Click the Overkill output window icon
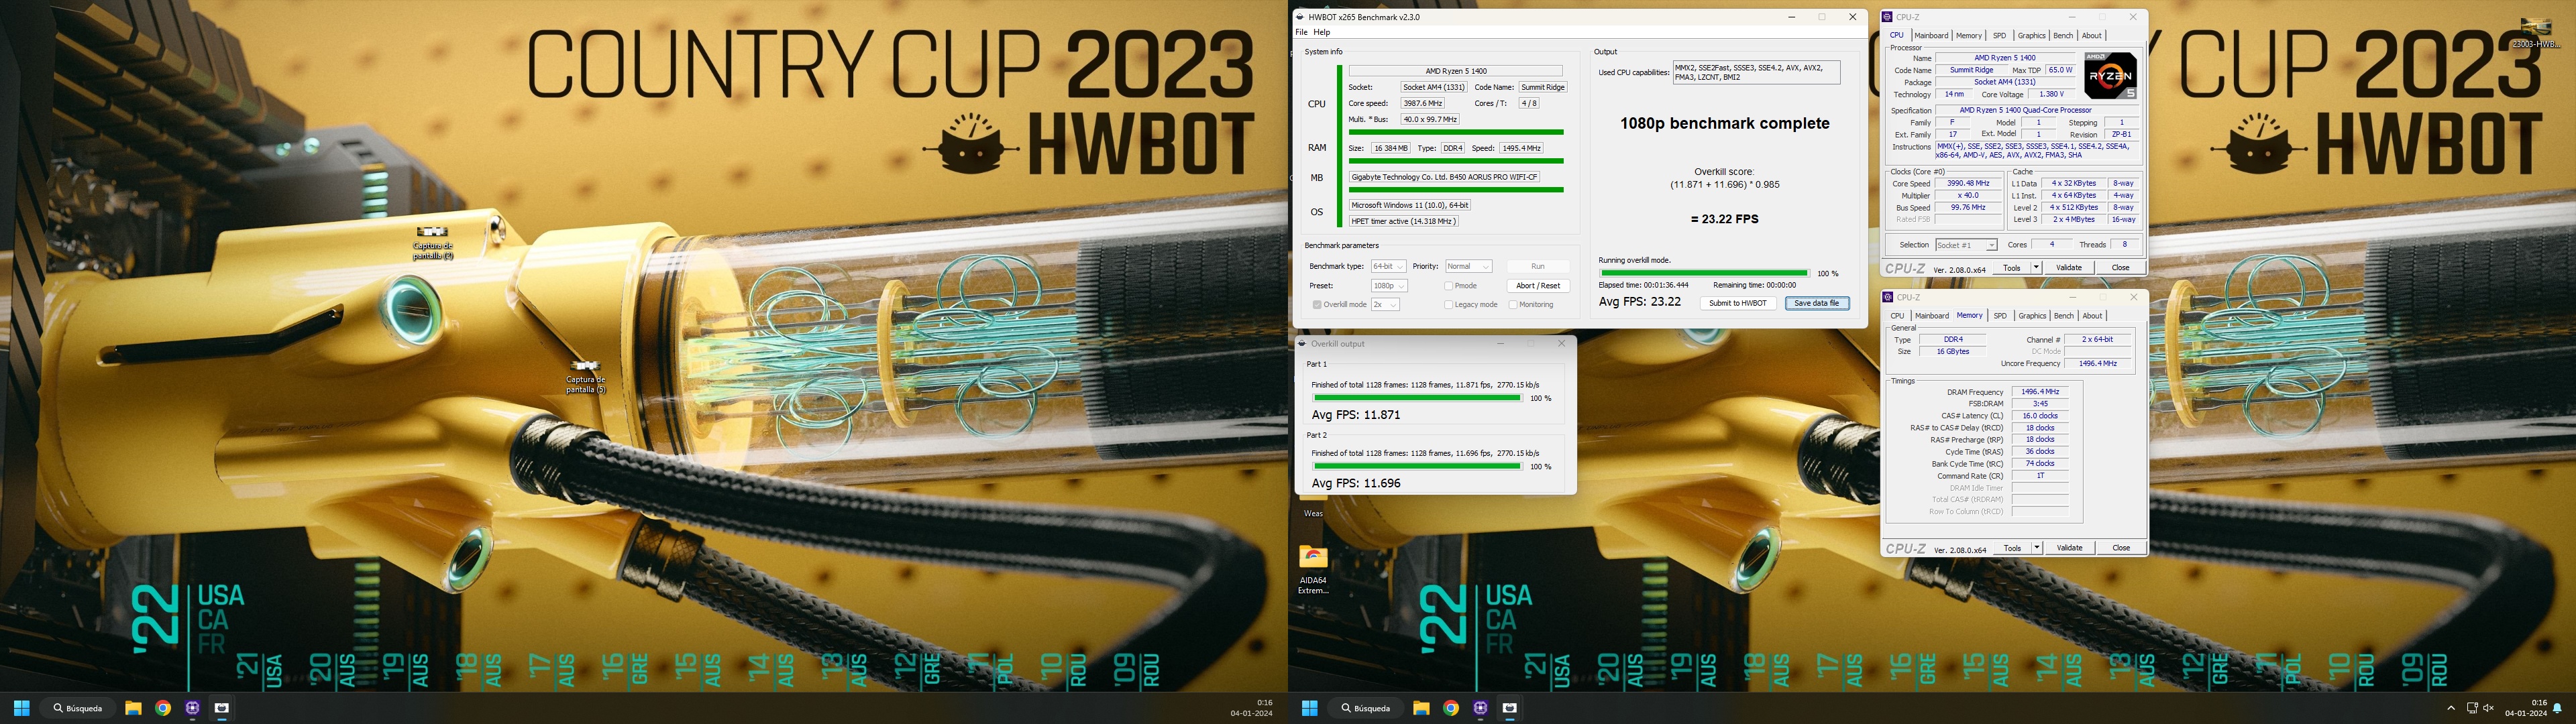The width and height of the screenshot is (2576, 724). [1302, 344]
